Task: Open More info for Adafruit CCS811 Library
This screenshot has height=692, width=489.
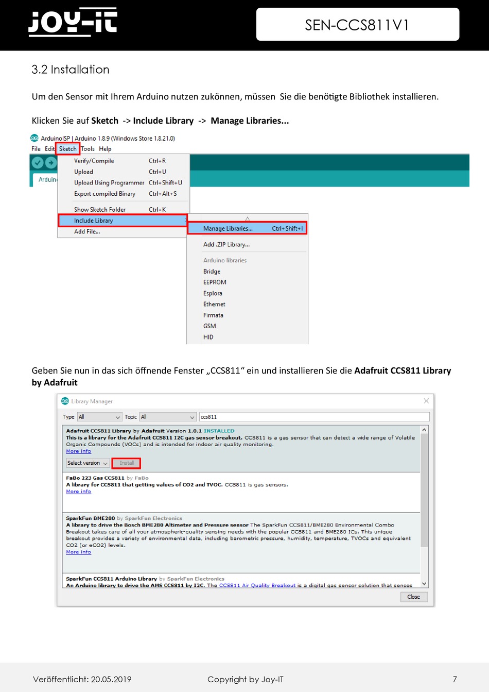Action: tap(78, 451)
